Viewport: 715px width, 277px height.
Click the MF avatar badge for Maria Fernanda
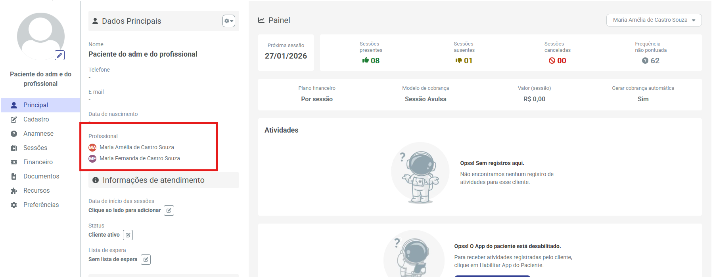(92, 159)
